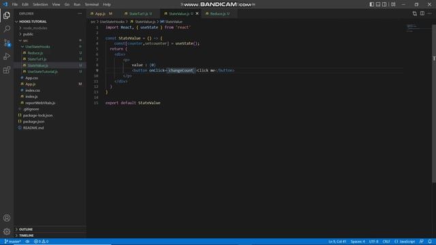436x245 pixels.
Task: Open README.md in the explorer
Action: pos(33,128)
